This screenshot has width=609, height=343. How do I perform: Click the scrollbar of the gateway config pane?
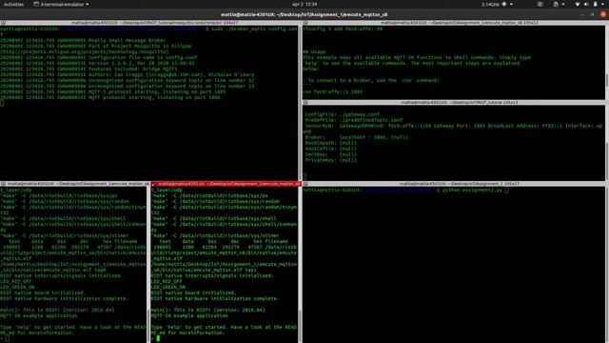pyautogui.click(x=607, y=143)
